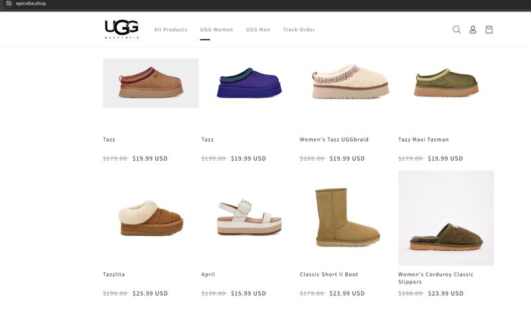The height and width of the screenshot is (315, 531).
Task: Select the UGG Women menu item
Action: coord(216,29)
